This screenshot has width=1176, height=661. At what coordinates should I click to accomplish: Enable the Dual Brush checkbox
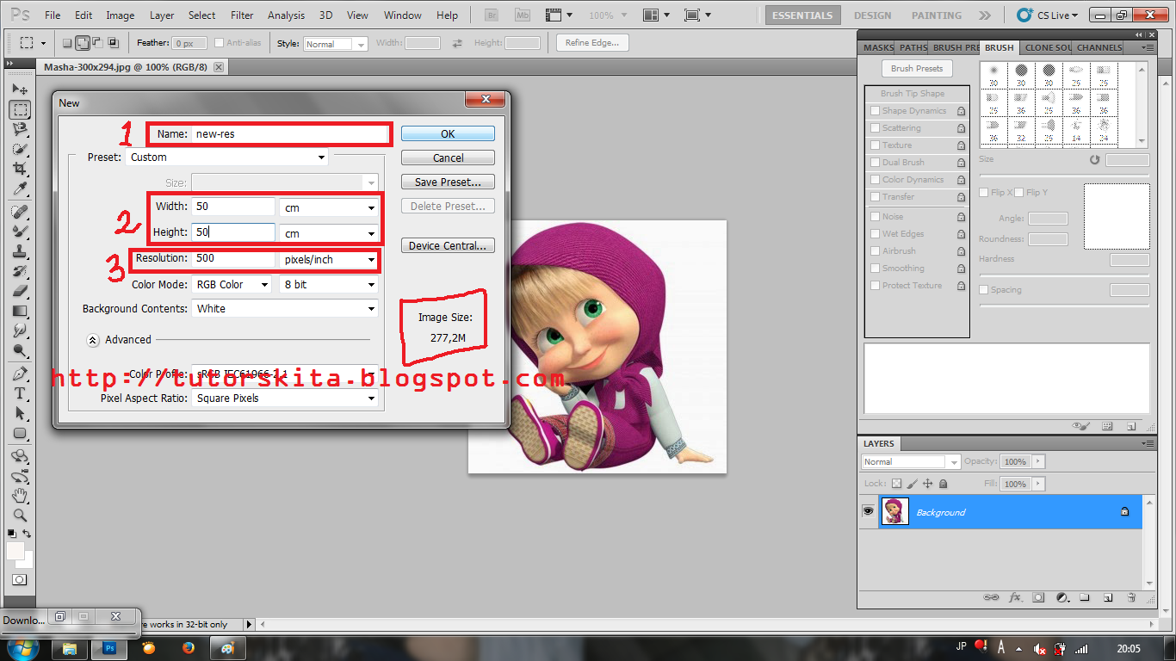(875, 163)
